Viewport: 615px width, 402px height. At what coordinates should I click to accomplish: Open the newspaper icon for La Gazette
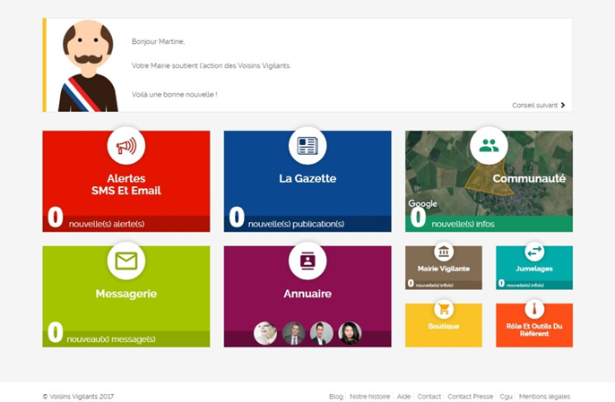(307, 146)
